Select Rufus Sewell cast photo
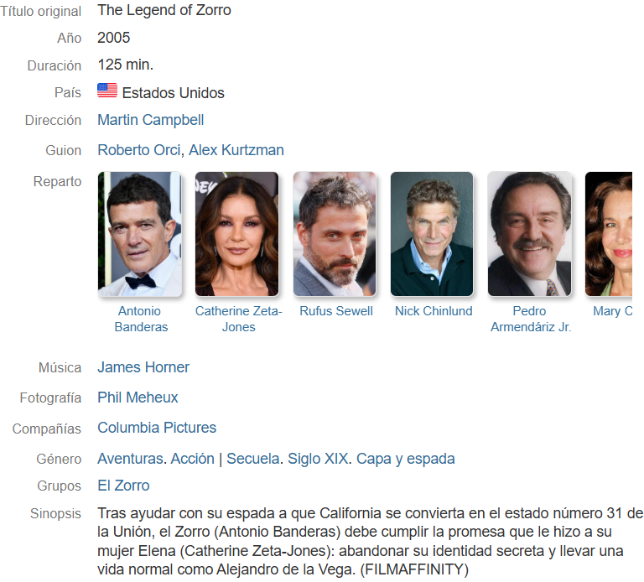Image resolution: width=644 pixels, height=582 pixels. (x=335, y=234)
